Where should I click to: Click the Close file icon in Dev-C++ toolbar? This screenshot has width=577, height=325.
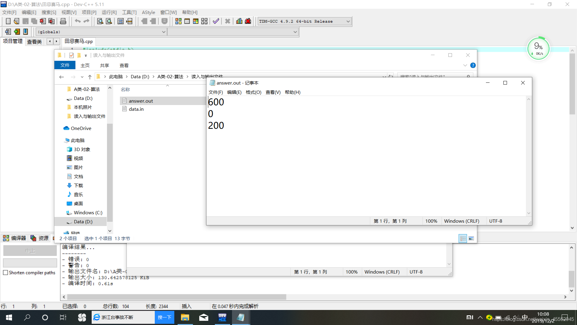pos(43,21)
